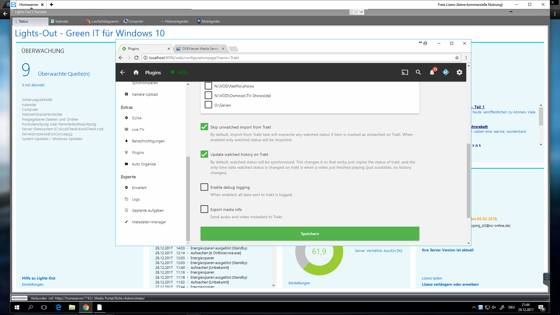Open Plugins entry in sidebar

click(138, 153)
